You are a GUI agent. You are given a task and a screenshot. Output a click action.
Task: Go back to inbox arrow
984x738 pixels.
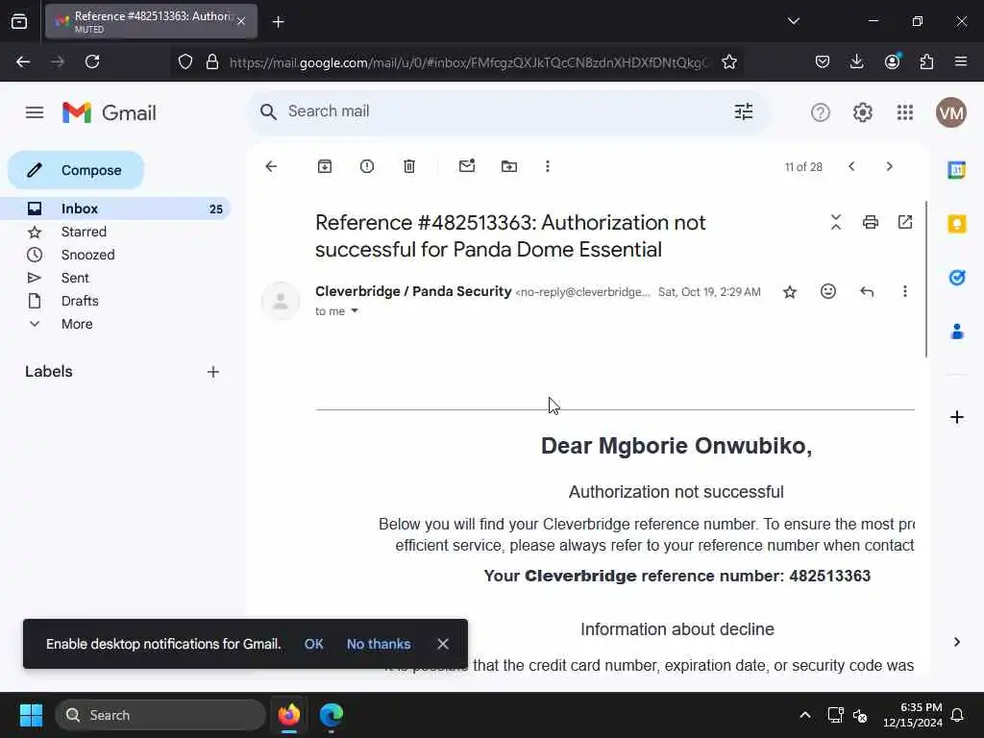click(271, 166)
